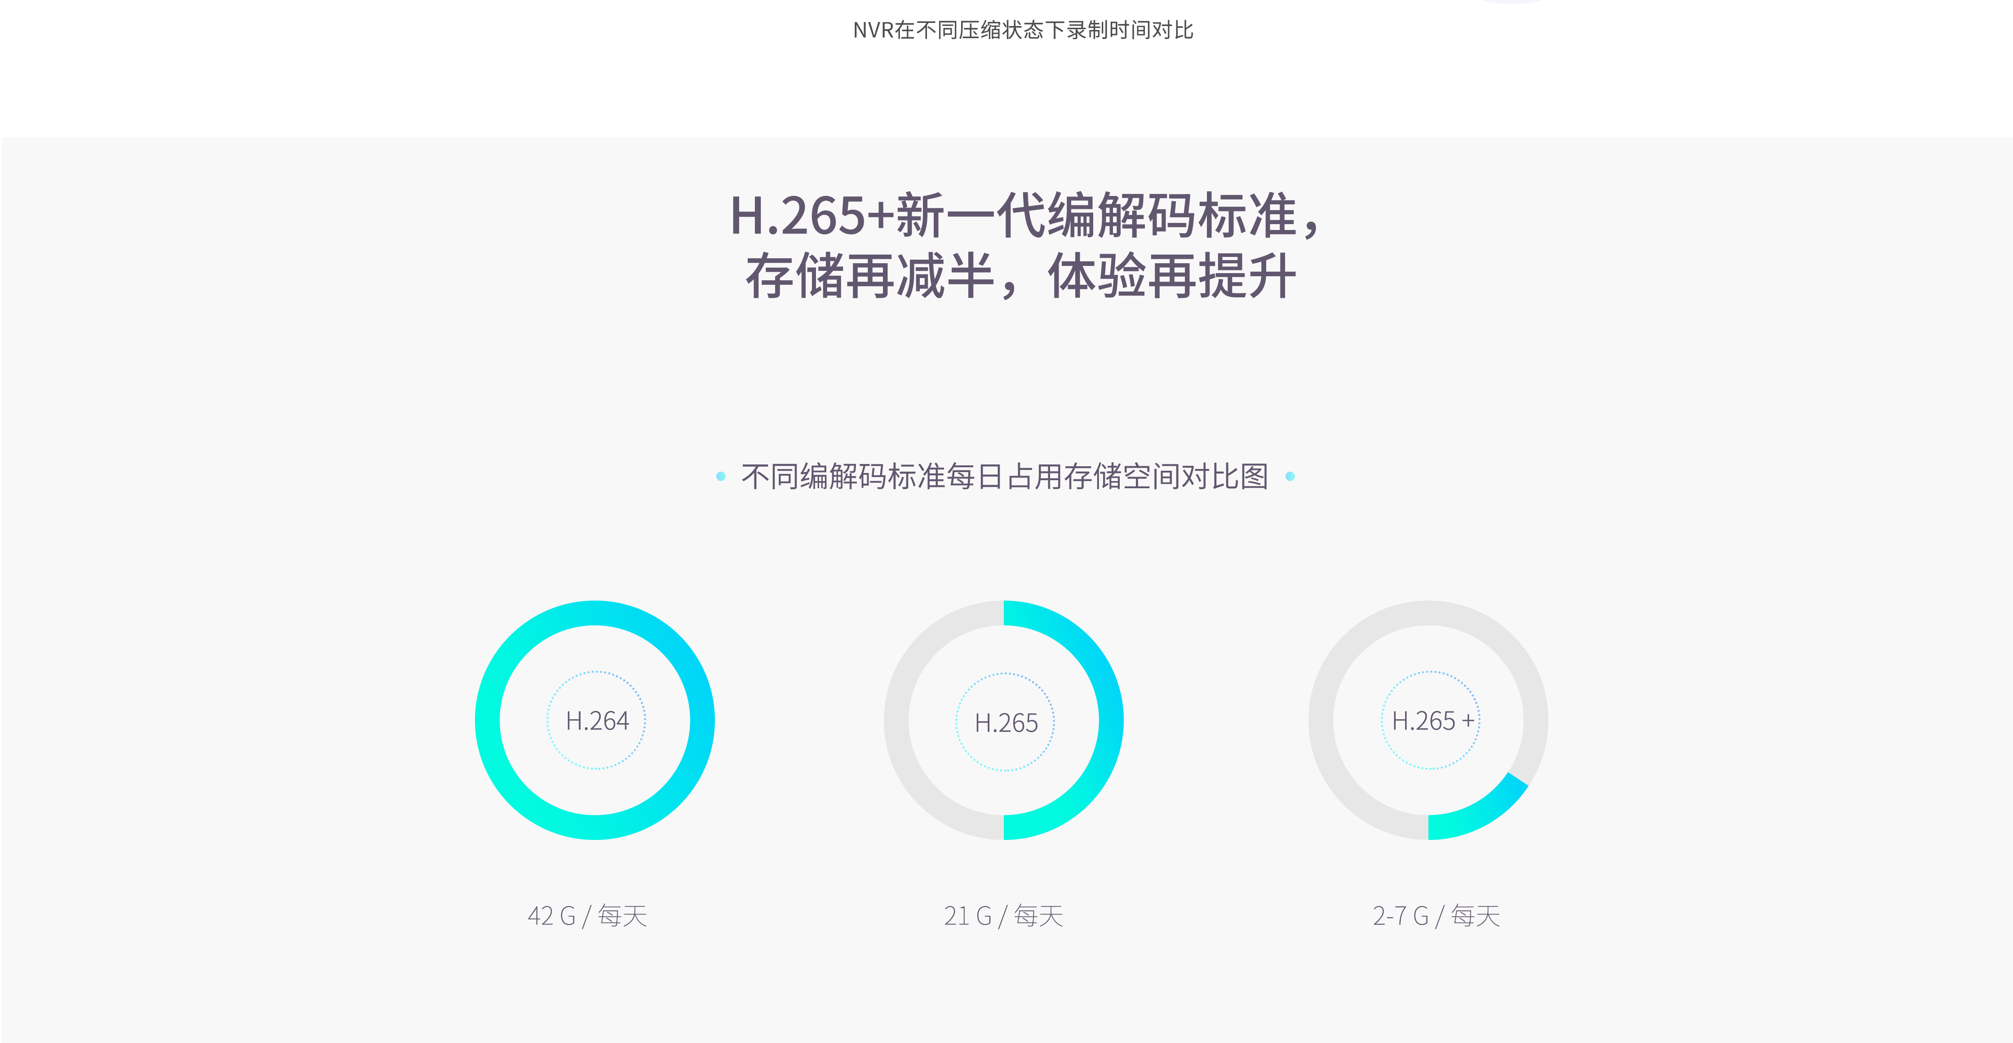Screen dimensions: 2013x1043
Task: Select the H.265 center label
Action: 1006,723
